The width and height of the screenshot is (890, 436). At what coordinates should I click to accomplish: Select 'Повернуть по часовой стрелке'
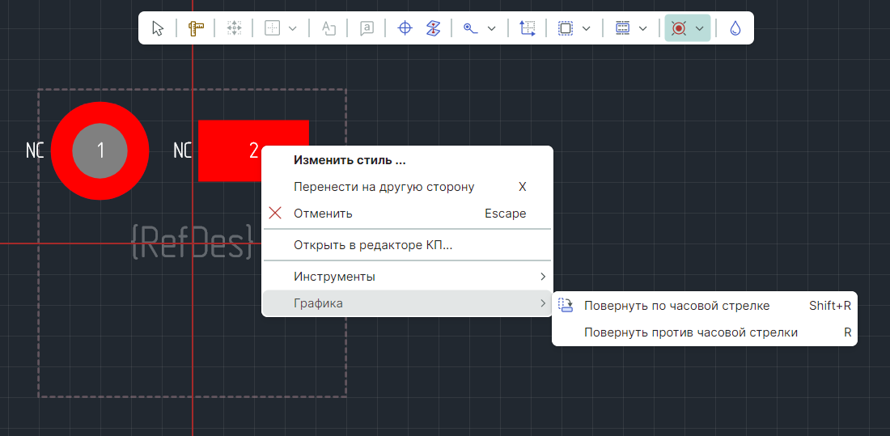point(705,306)
